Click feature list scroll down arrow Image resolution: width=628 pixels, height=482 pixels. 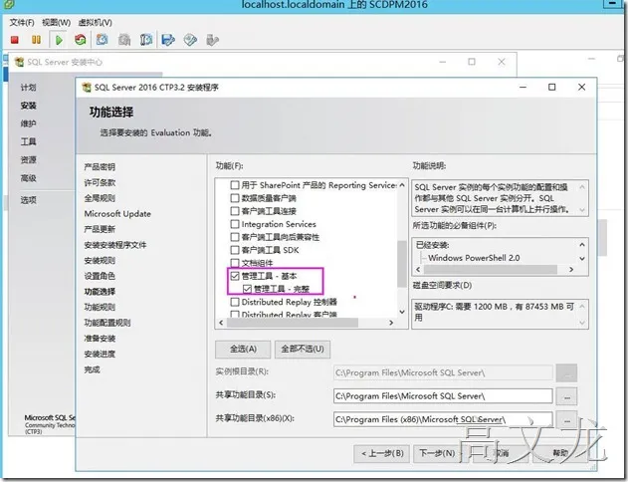(x=402, y=312)
